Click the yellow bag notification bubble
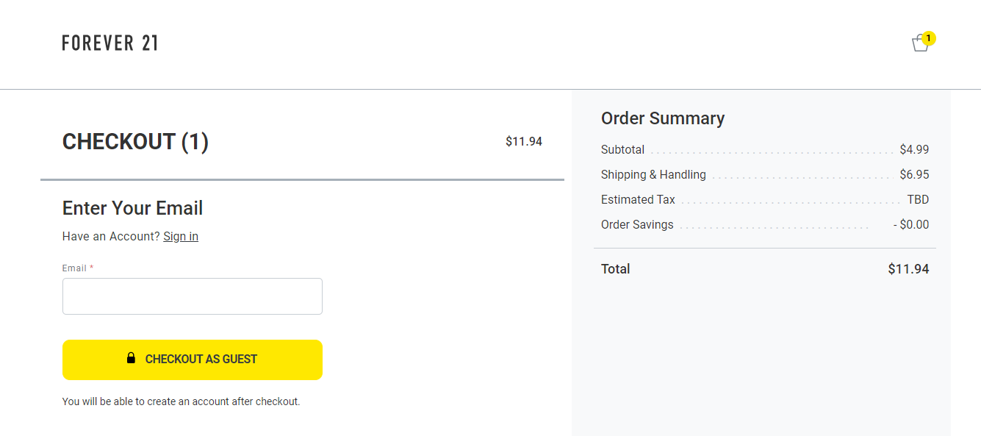The width and height of the screenshot is (981, 436). point(930,38)
